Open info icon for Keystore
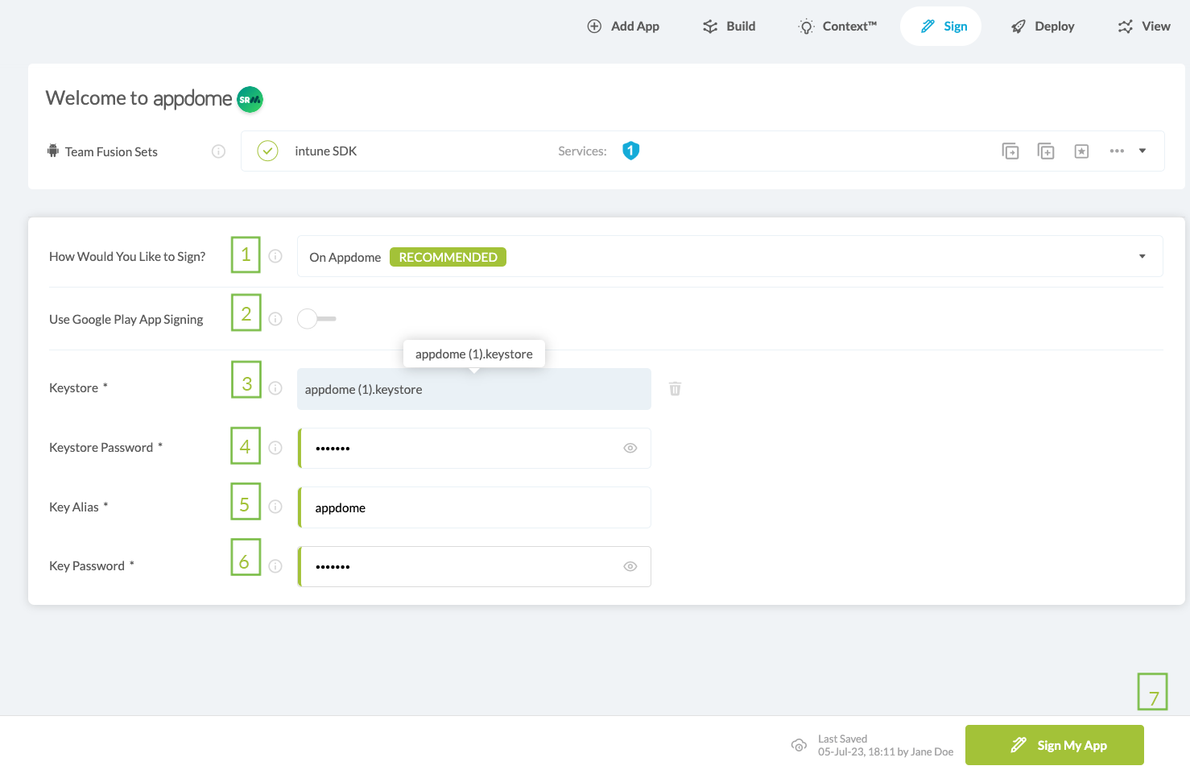The image size is (1190, 770). [x=275, y=388]
